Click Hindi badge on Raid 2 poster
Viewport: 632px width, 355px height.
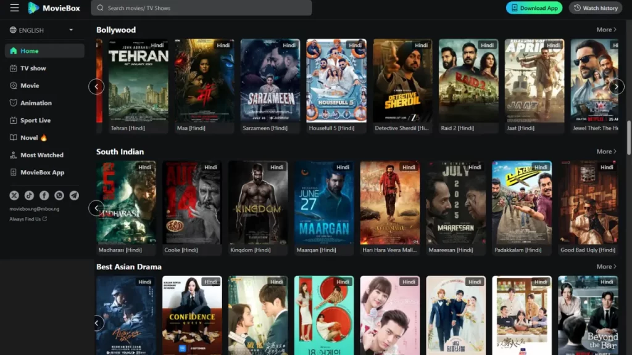[487, 45]
